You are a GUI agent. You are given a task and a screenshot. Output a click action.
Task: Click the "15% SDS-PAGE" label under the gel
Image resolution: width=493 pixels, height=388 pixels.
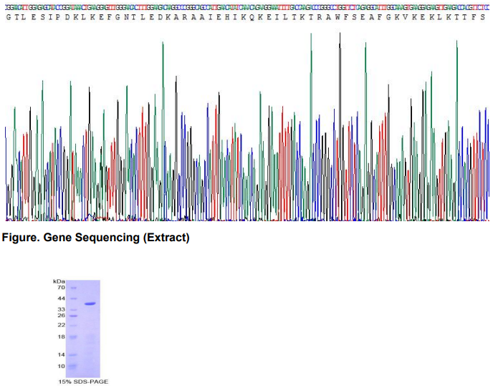coord(83,382)
